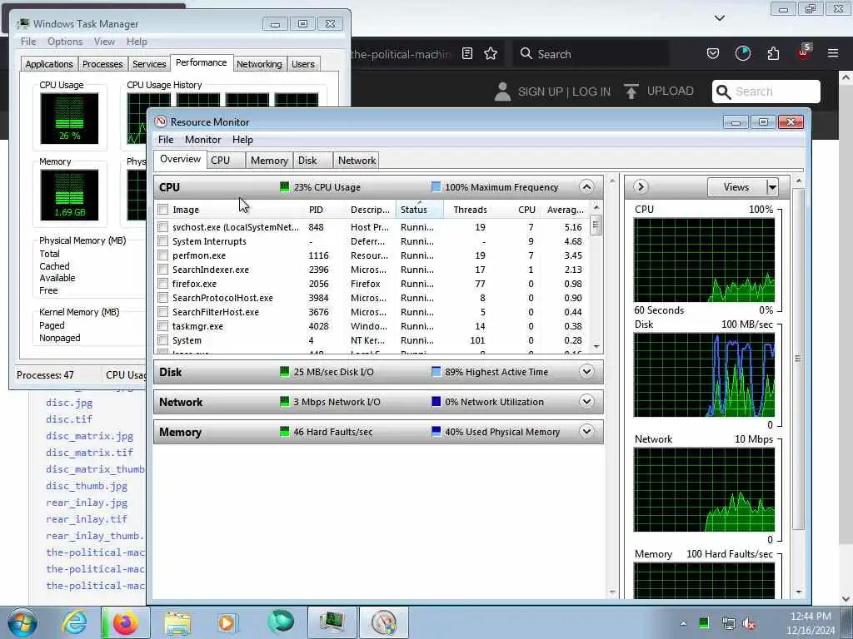Click the Resource Monitor taskbar icon
This screenshot has width=853, height=639.
point(383,622)
